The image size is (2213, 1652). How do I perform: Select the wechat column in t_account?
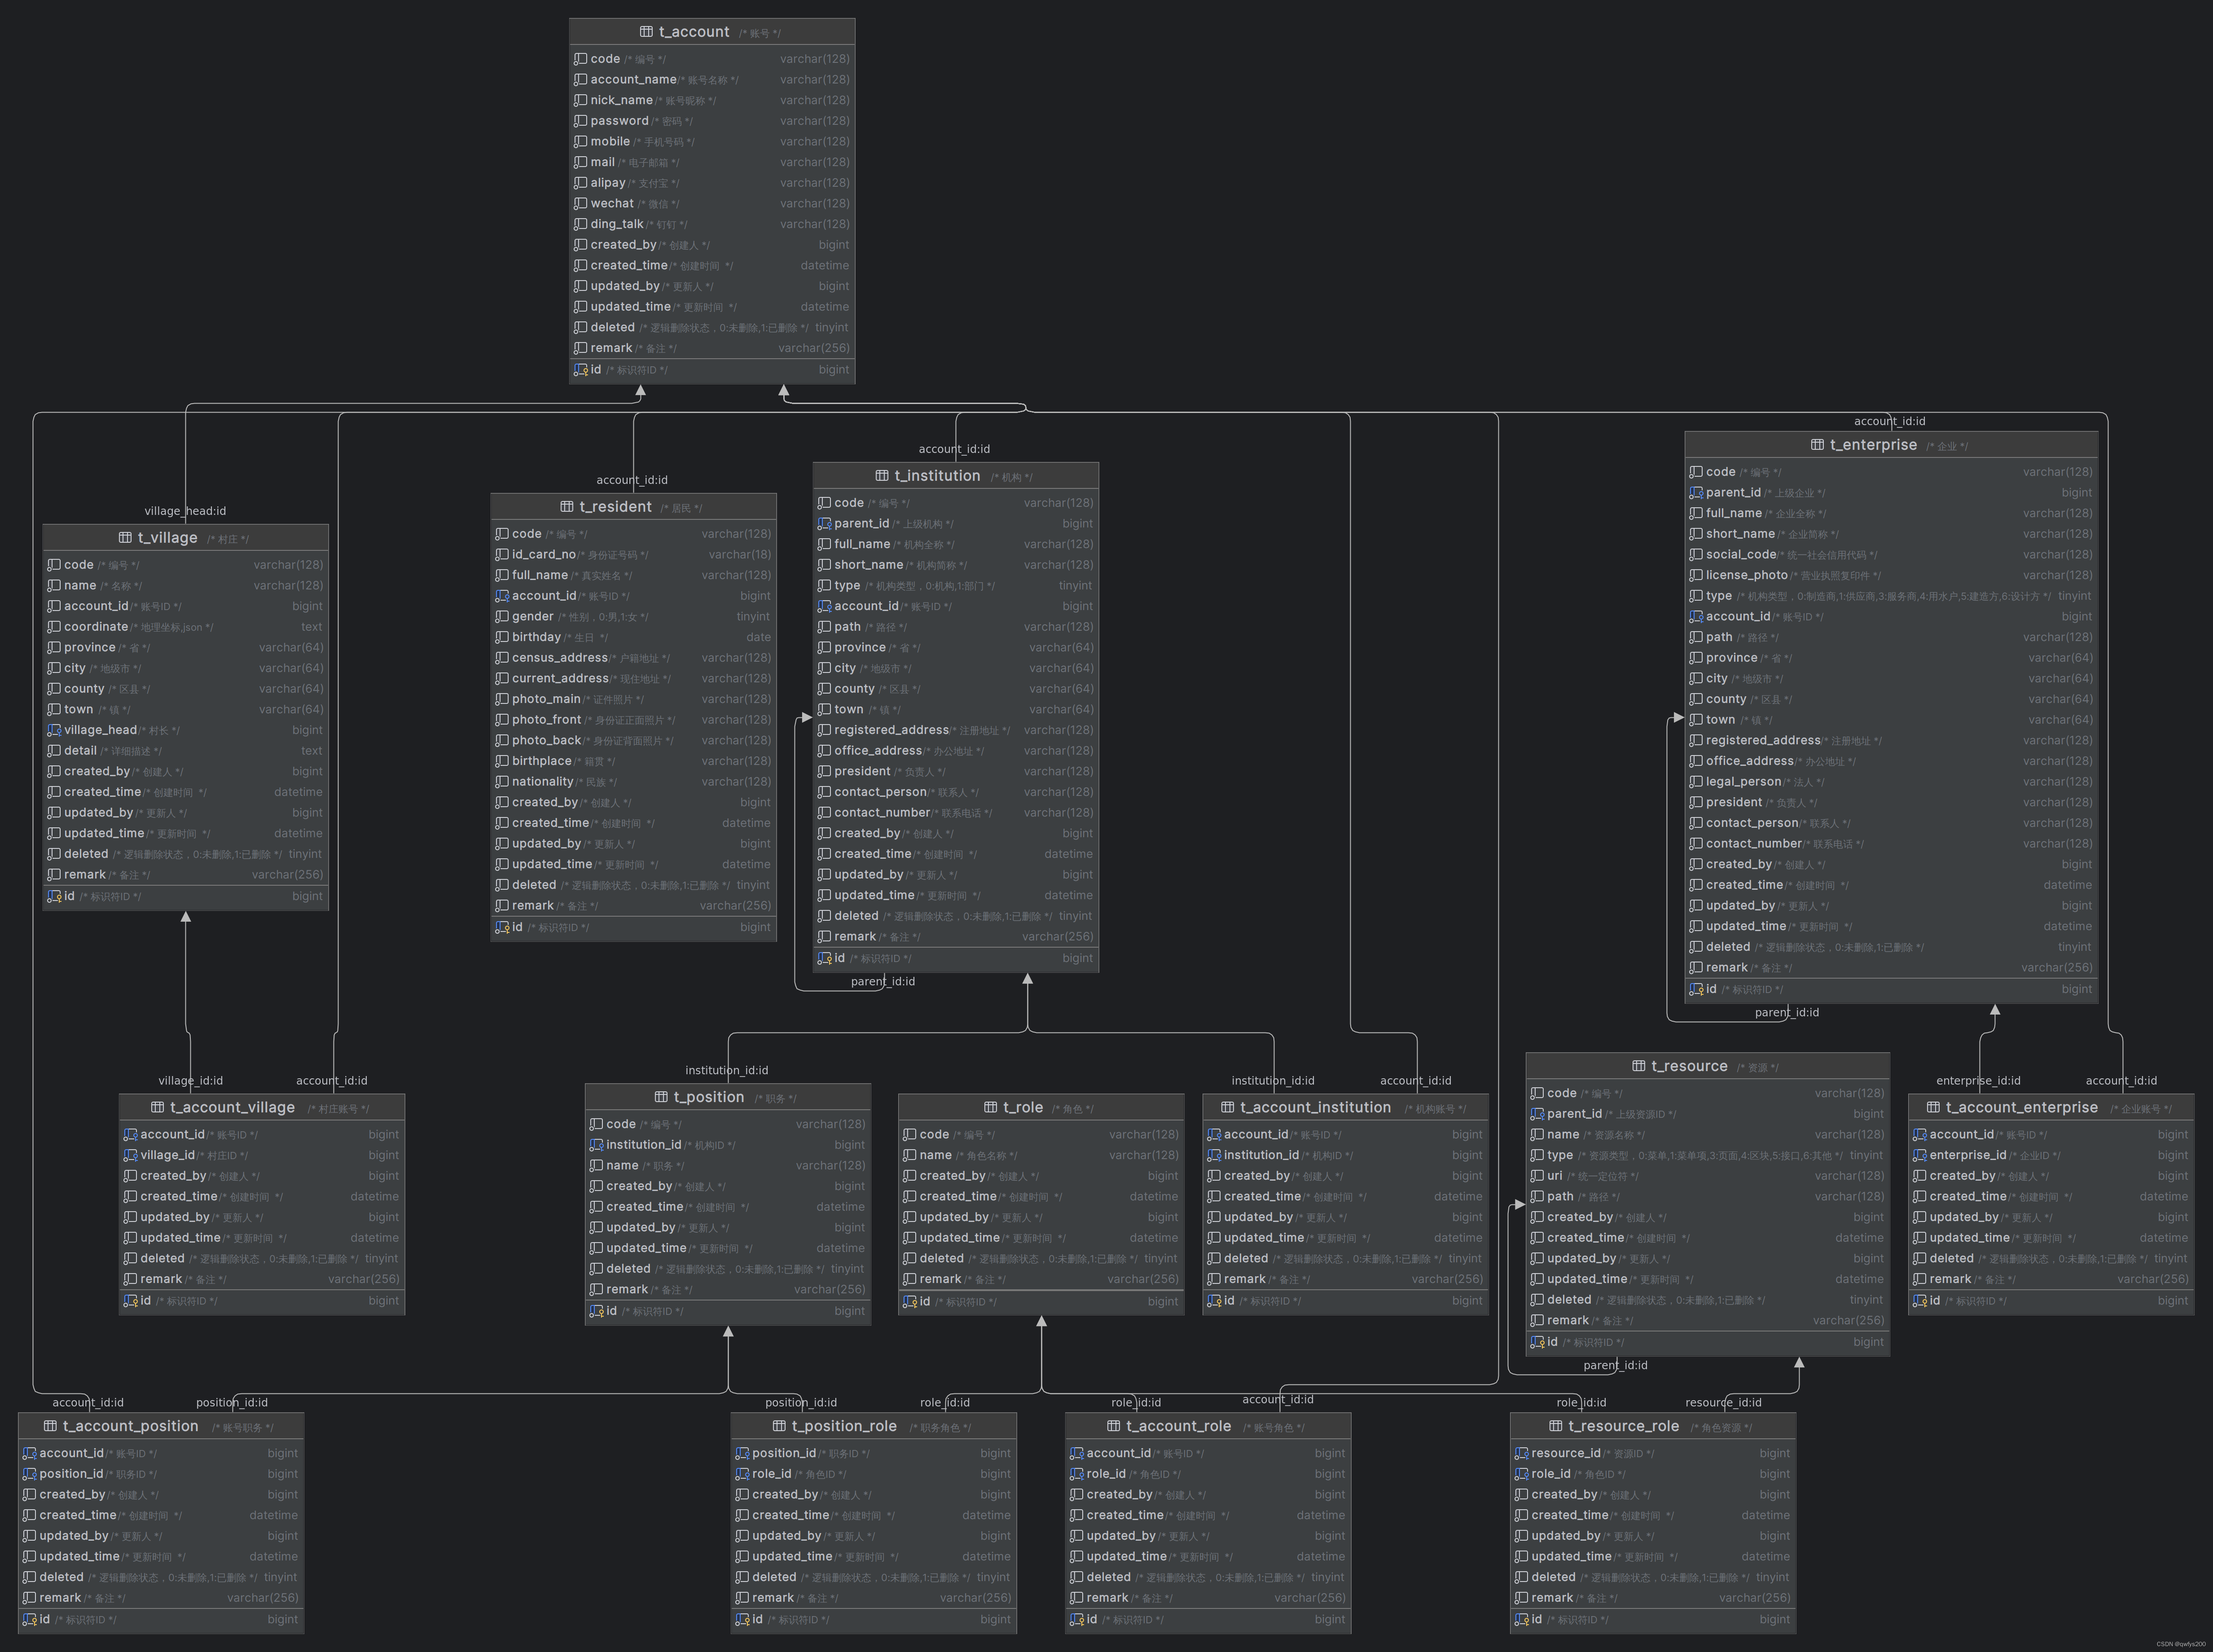point(712,204)
